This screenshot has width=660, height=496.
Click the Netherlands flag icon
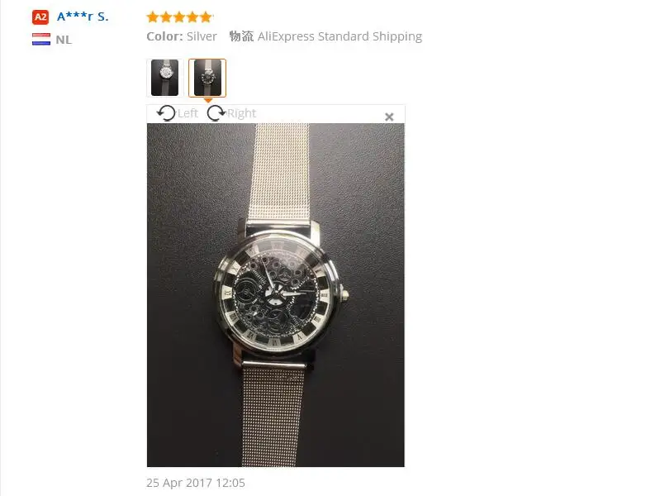click(x=41, y=39)
